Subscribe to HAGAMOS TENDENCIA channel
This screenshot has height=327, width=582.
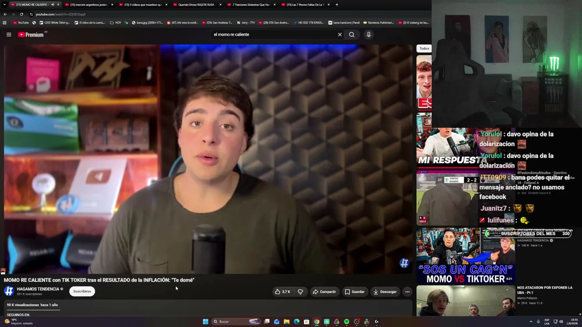[x=82, y=291]
